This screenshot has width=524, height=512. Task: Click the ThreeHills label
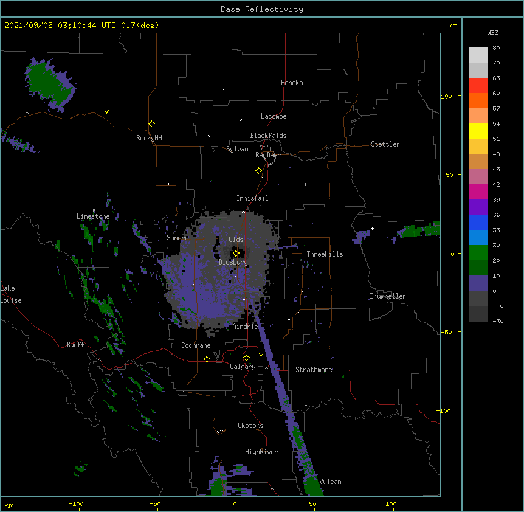[x=325, y=254]
